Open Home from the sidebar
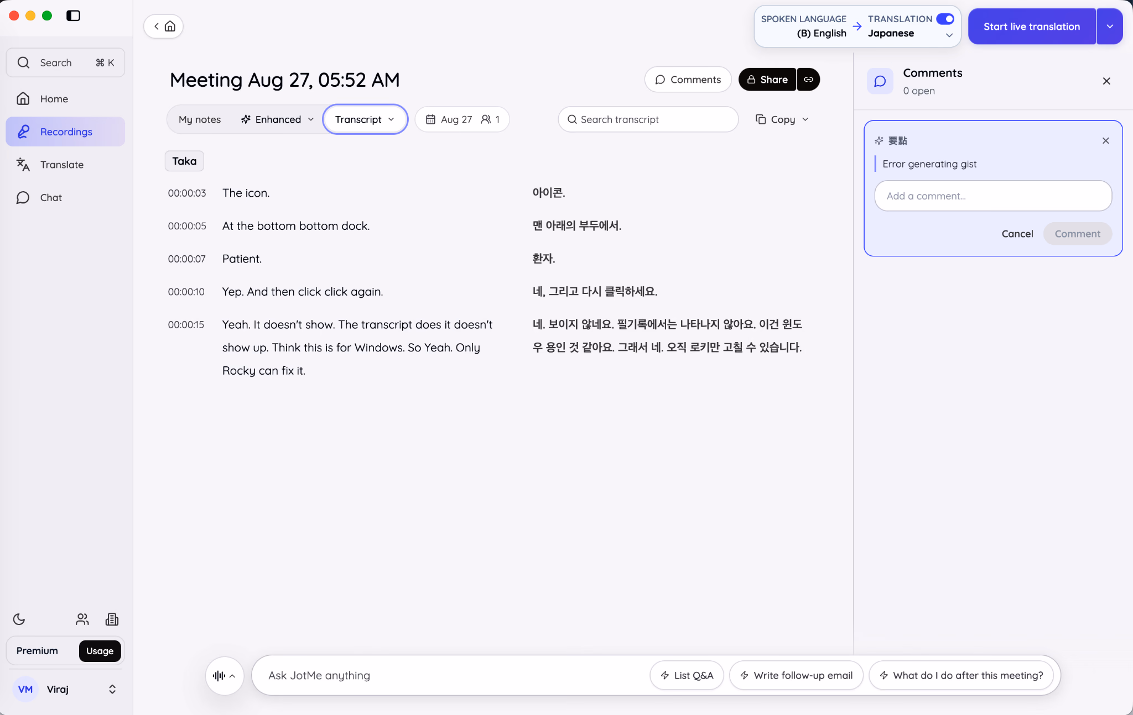Viewport: 1133px width, 715px height. (65, 98)
